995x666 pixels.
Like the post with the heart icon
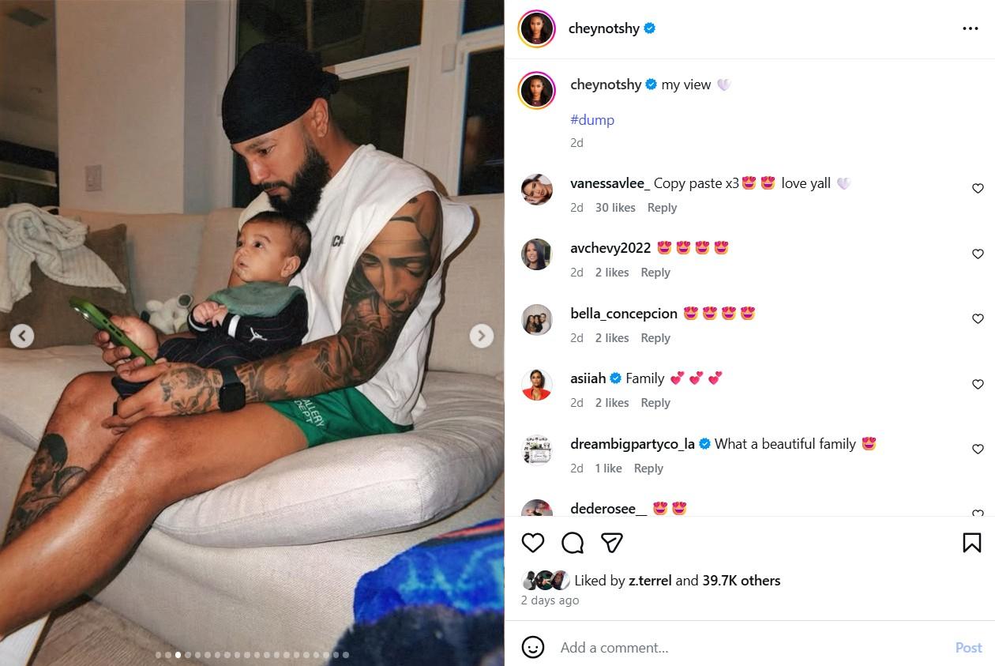coord(533,543)
